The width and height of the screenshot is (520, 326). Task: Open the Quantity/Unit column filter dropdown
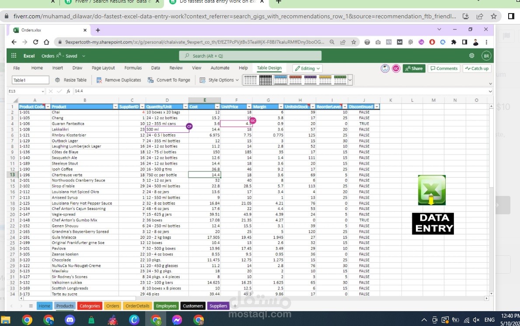point(185,106)
